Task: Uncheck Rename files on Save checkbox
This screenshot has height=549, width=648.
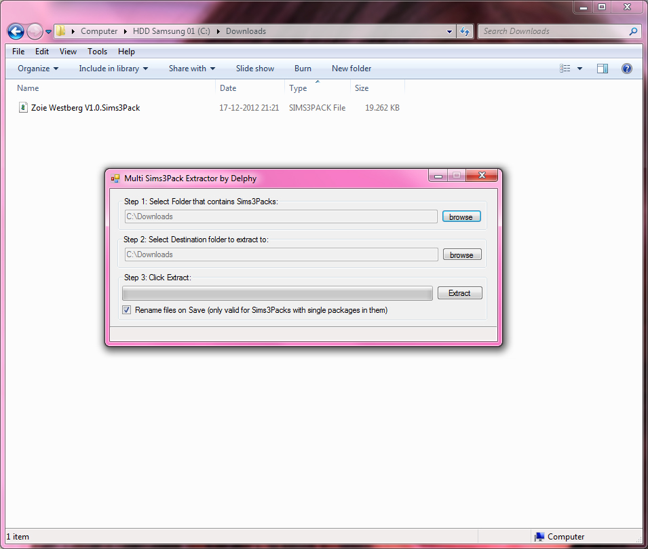Action: click(x=126, y=309)
